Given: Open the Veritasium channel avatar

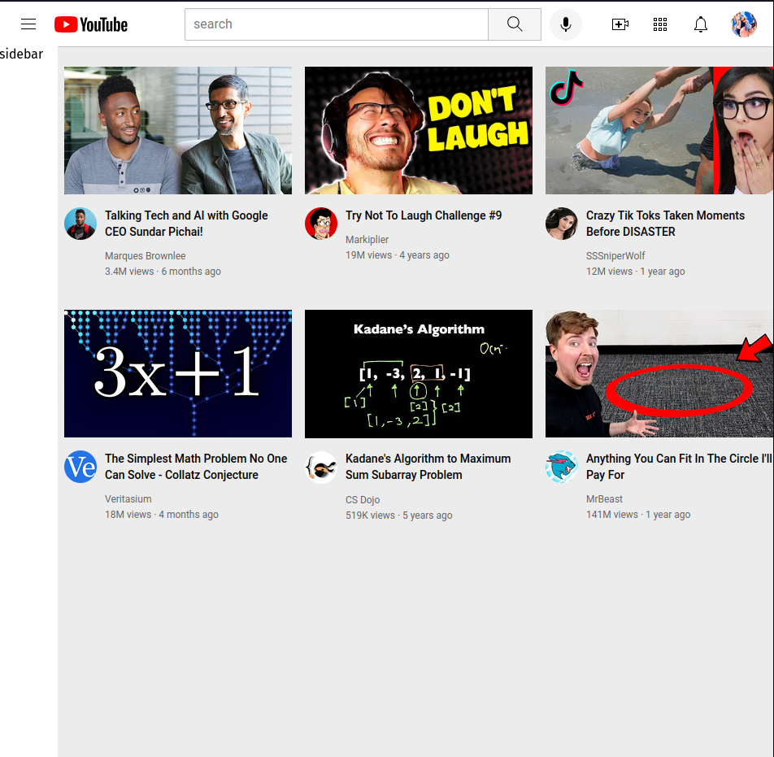Looking at the screenshot, I should [x=80, y=467].
